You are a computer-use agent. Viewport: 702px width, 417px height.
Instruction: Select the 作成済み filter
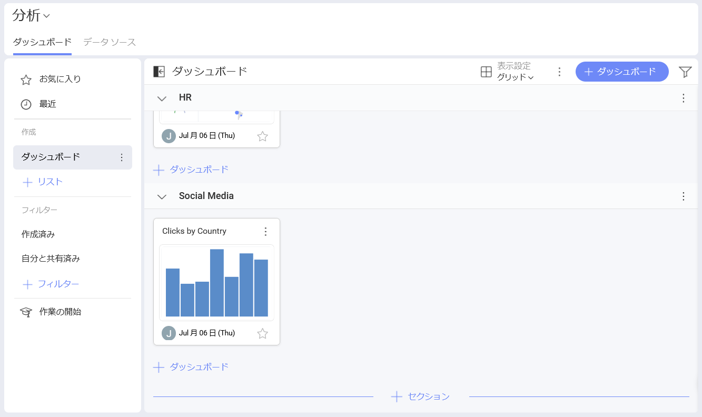(38, 234)
